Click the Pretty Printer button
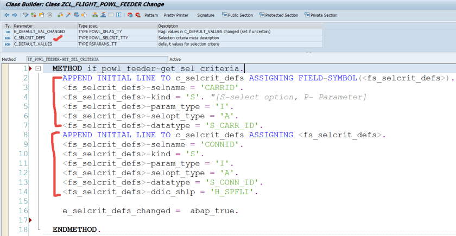The image size is (456, 236). 176,15
